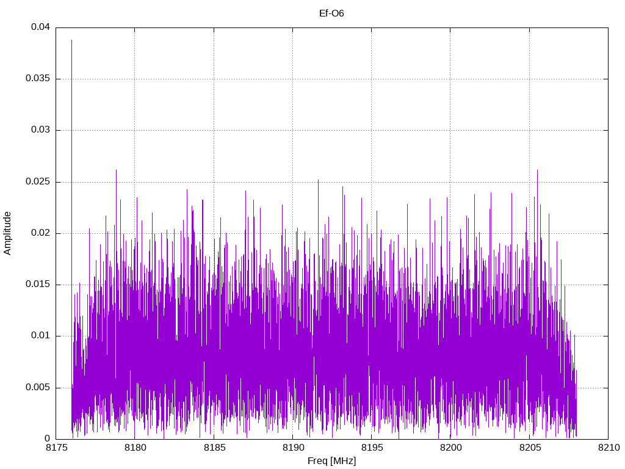
Task: Click the plot title "Ef-O6"
Action: [331, 13]
